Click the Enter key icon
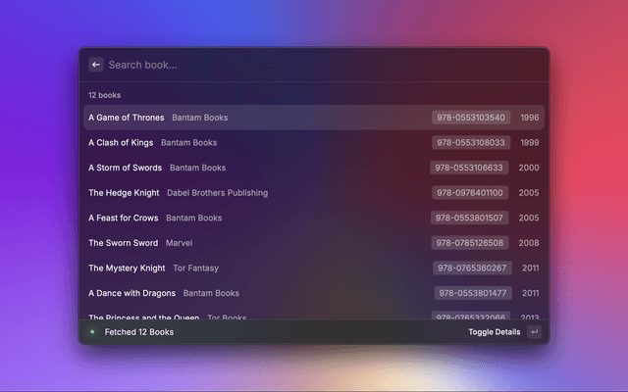 point(534,332)
